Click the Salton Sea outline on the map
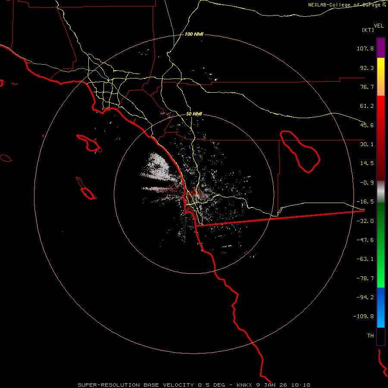Screen dimensions: 388x388 pos(300,151)
